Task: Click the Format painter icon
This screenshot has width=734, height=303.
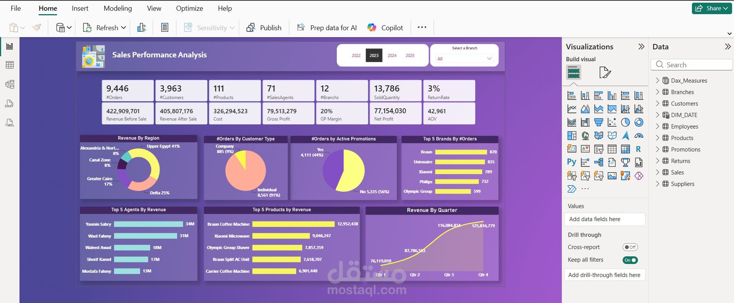Action: tap(37, 28)
